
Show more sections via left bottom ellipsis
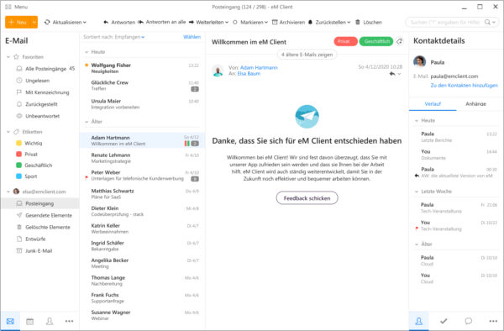point(69,321)
